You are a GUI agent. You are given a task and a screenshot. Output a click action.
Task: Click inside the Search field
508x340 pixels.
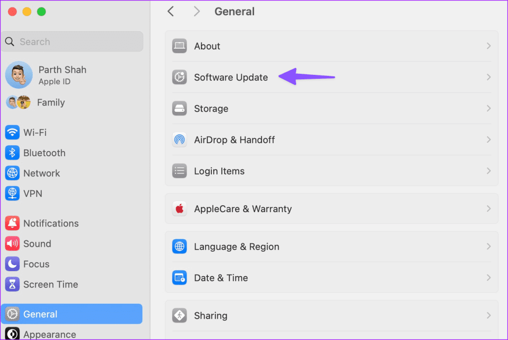[72, 42]
